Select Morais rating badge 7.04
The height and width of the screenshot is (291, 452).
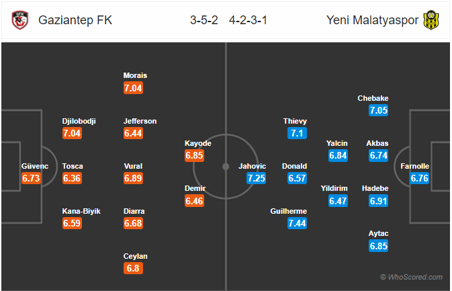(x=133, y=88)
